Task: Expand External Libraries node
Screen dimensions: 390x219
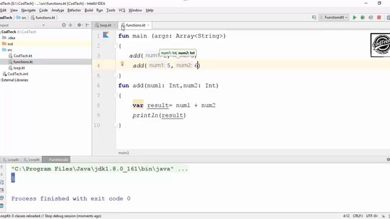Action: [x=15, y=80]
